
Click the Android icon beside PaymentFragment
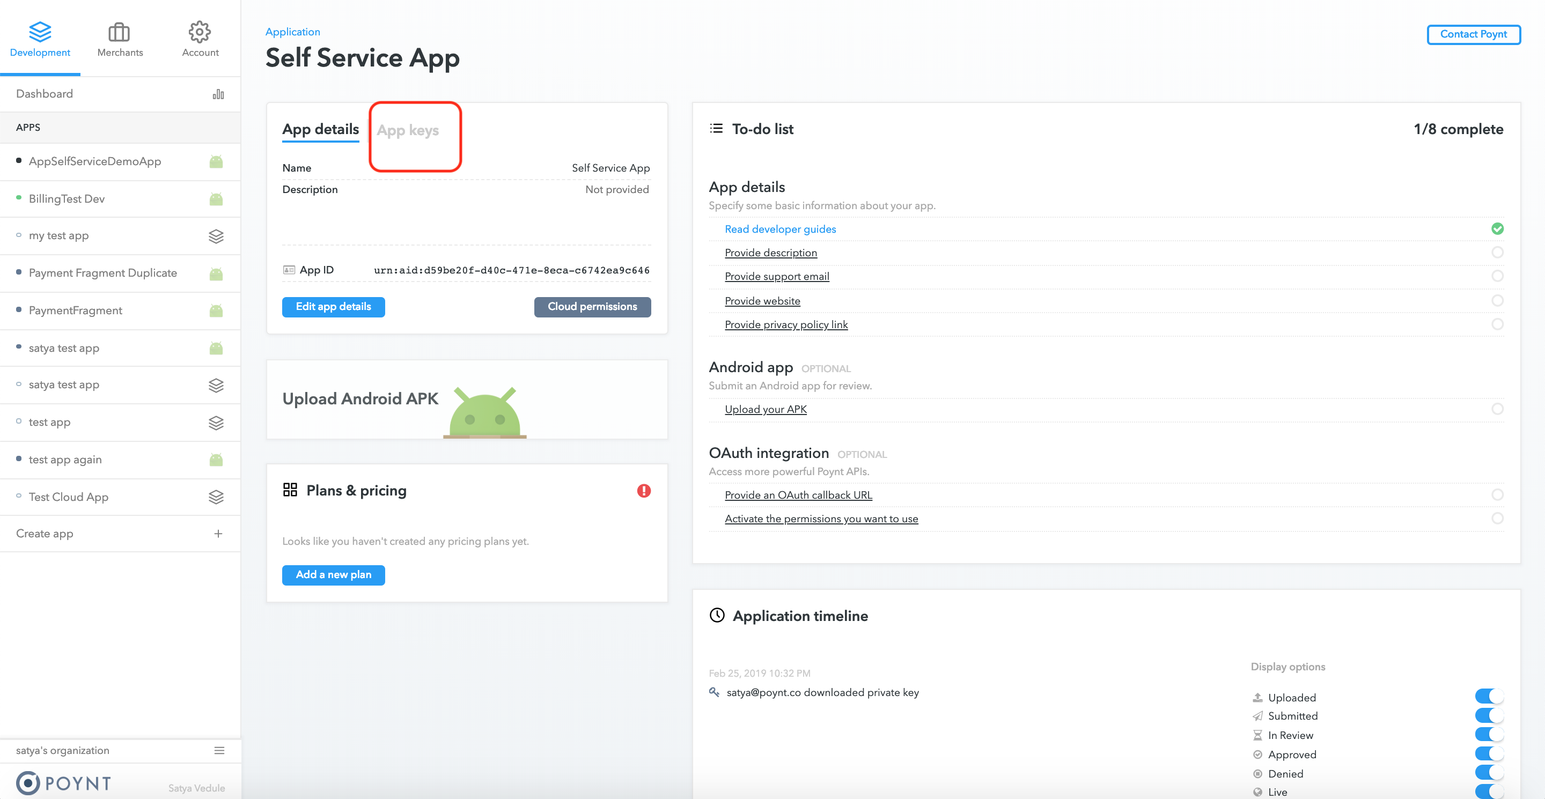click(216, 310)
